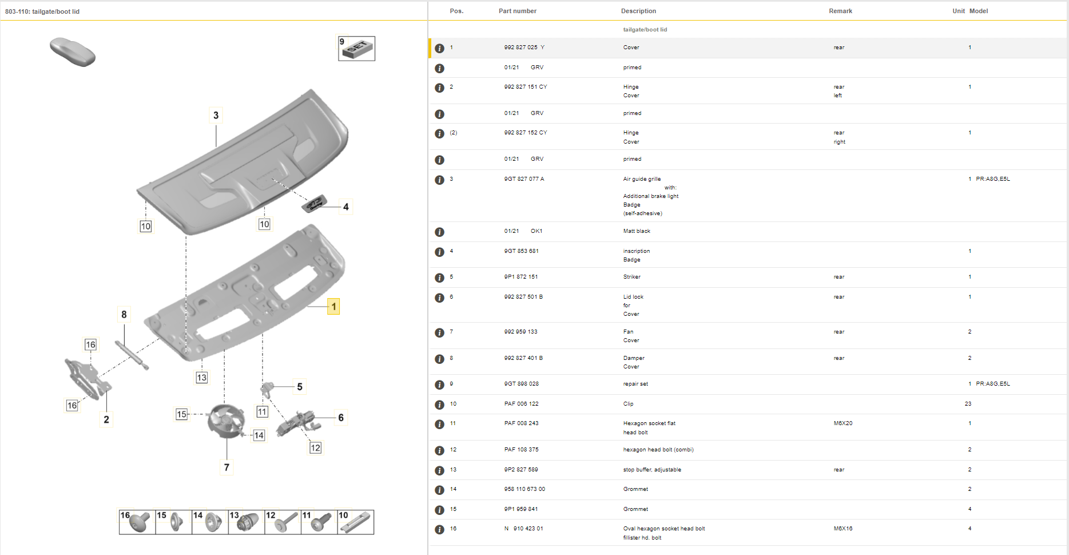Click the car silhouette thumbnail
The width and height of the screenshot is (1069, 555).
tap(73, 52)
